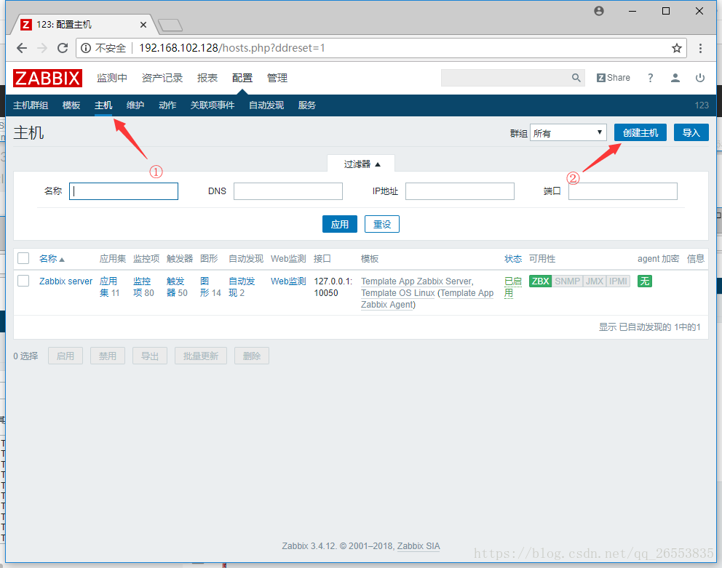722x568 pixels.
Task: Switch to the 主机群组 submenu
Action: click(31, 105)
